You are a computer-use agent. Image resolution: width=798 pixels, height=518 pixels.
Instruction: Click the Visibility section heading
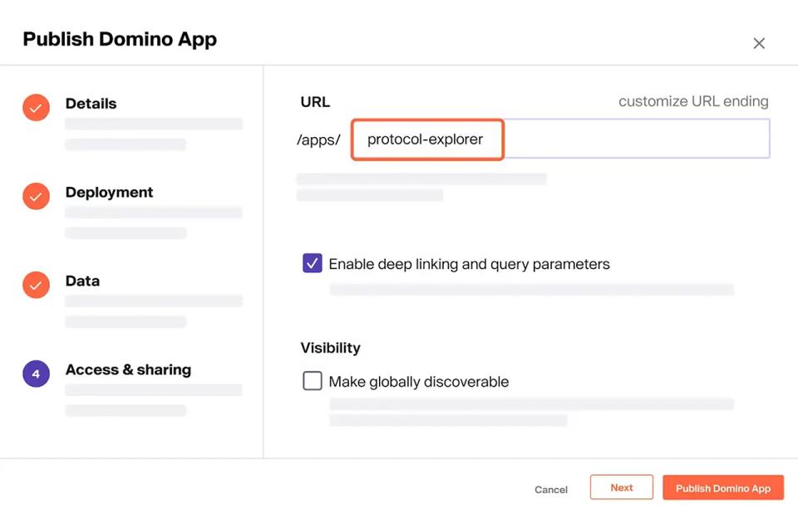tap(330, 348)
